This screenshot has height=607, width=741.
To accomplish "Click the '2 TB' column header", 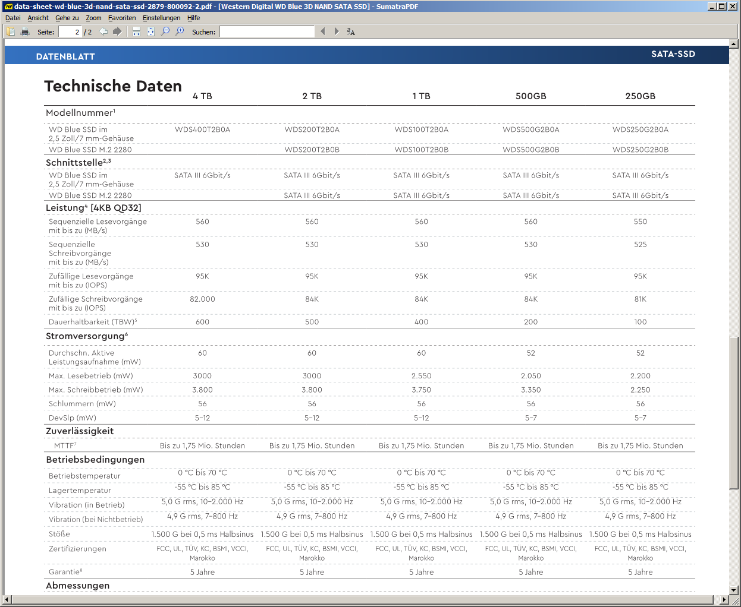I will 312,96.
